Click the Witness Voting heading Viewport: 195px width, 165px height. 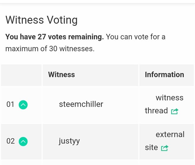[41, 20]
